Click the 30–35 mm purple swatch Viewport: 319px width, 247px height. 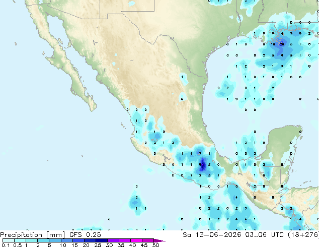pyautogui.click(x=113, y=240)
